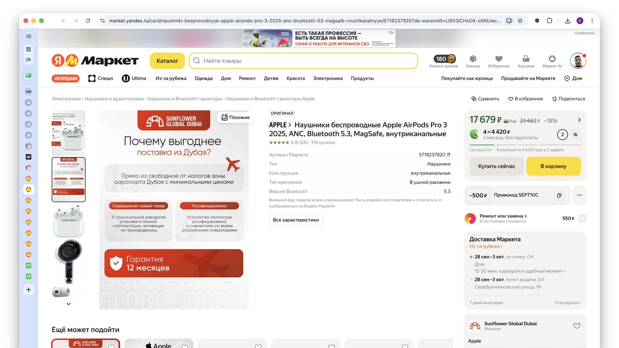This screenshot has width=619, height=348.
Task: Change the installment period with the 2 button
Action: click(562, 135)
